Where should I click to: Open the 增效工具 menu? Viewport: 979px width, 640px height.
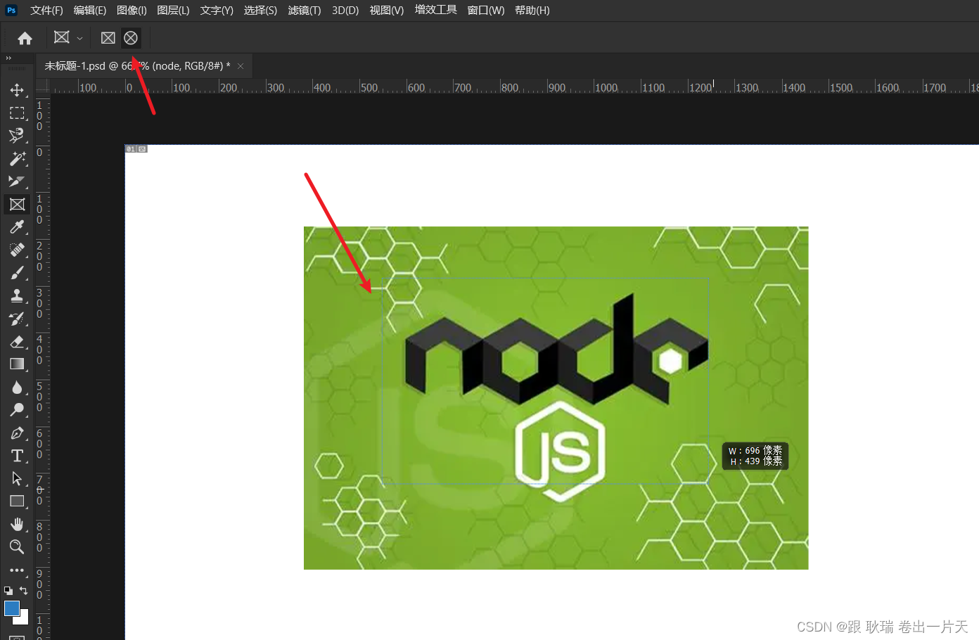pos(436,10)
